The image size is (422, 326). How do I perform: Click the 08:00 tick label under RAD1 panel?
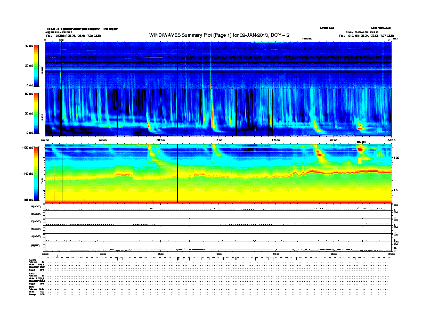point(160,140)
